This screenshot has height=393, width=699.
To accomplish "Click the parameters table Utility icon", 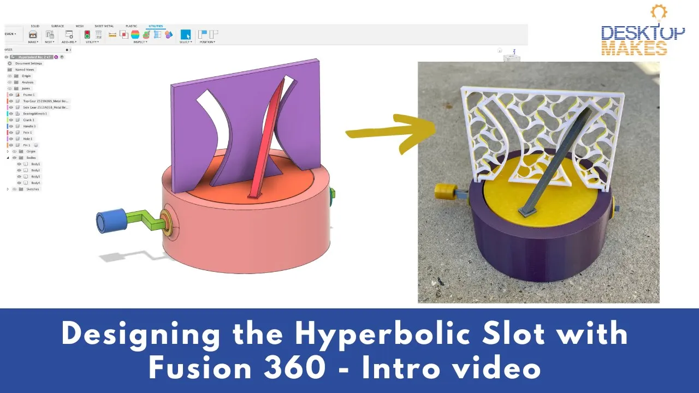I will coord(98,35).
